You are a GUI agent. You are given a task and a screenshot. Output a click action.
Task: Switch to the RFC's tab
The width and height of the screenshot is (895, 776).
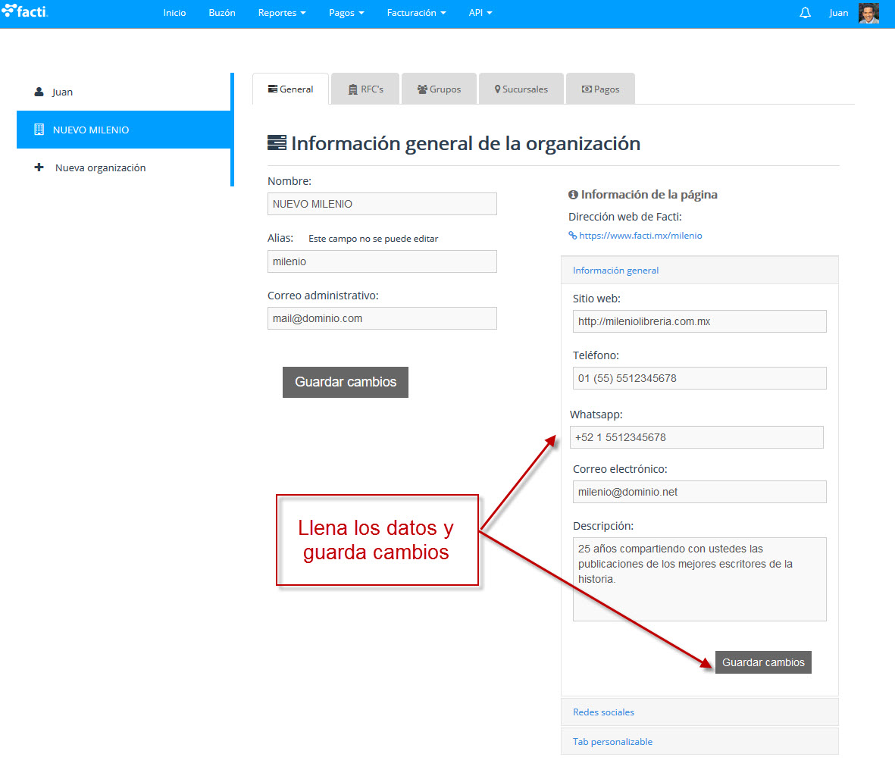(x=365, y=89)
